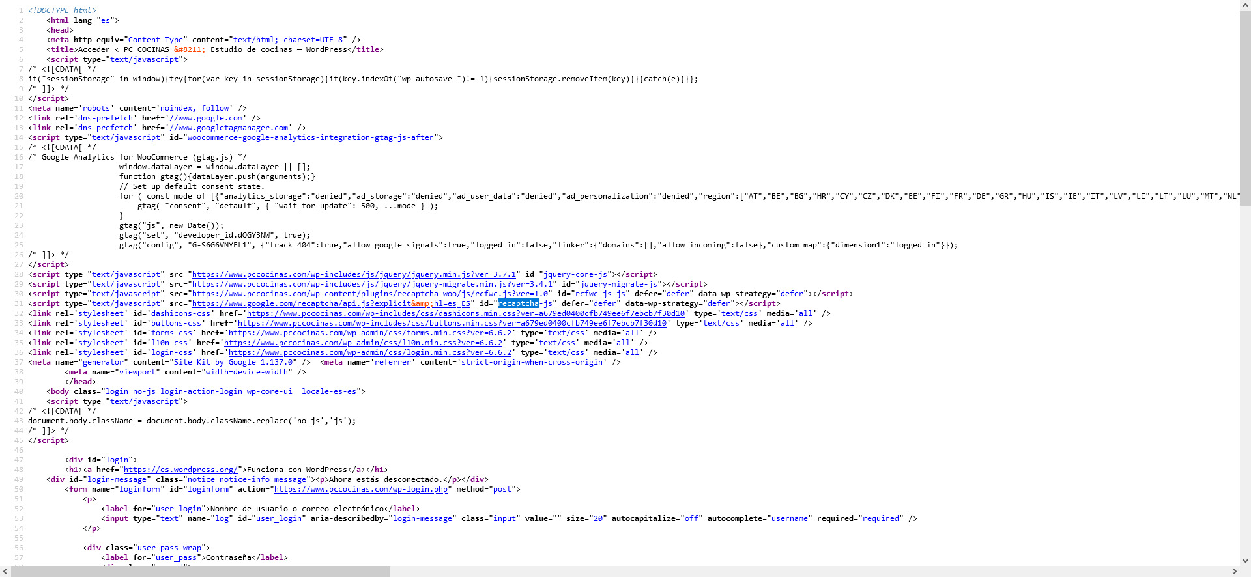Screen dimensions: 1251x577
Task: Click the 'noindex, follow' robots value
Action: pyautogui.click(x=195, y=108)
